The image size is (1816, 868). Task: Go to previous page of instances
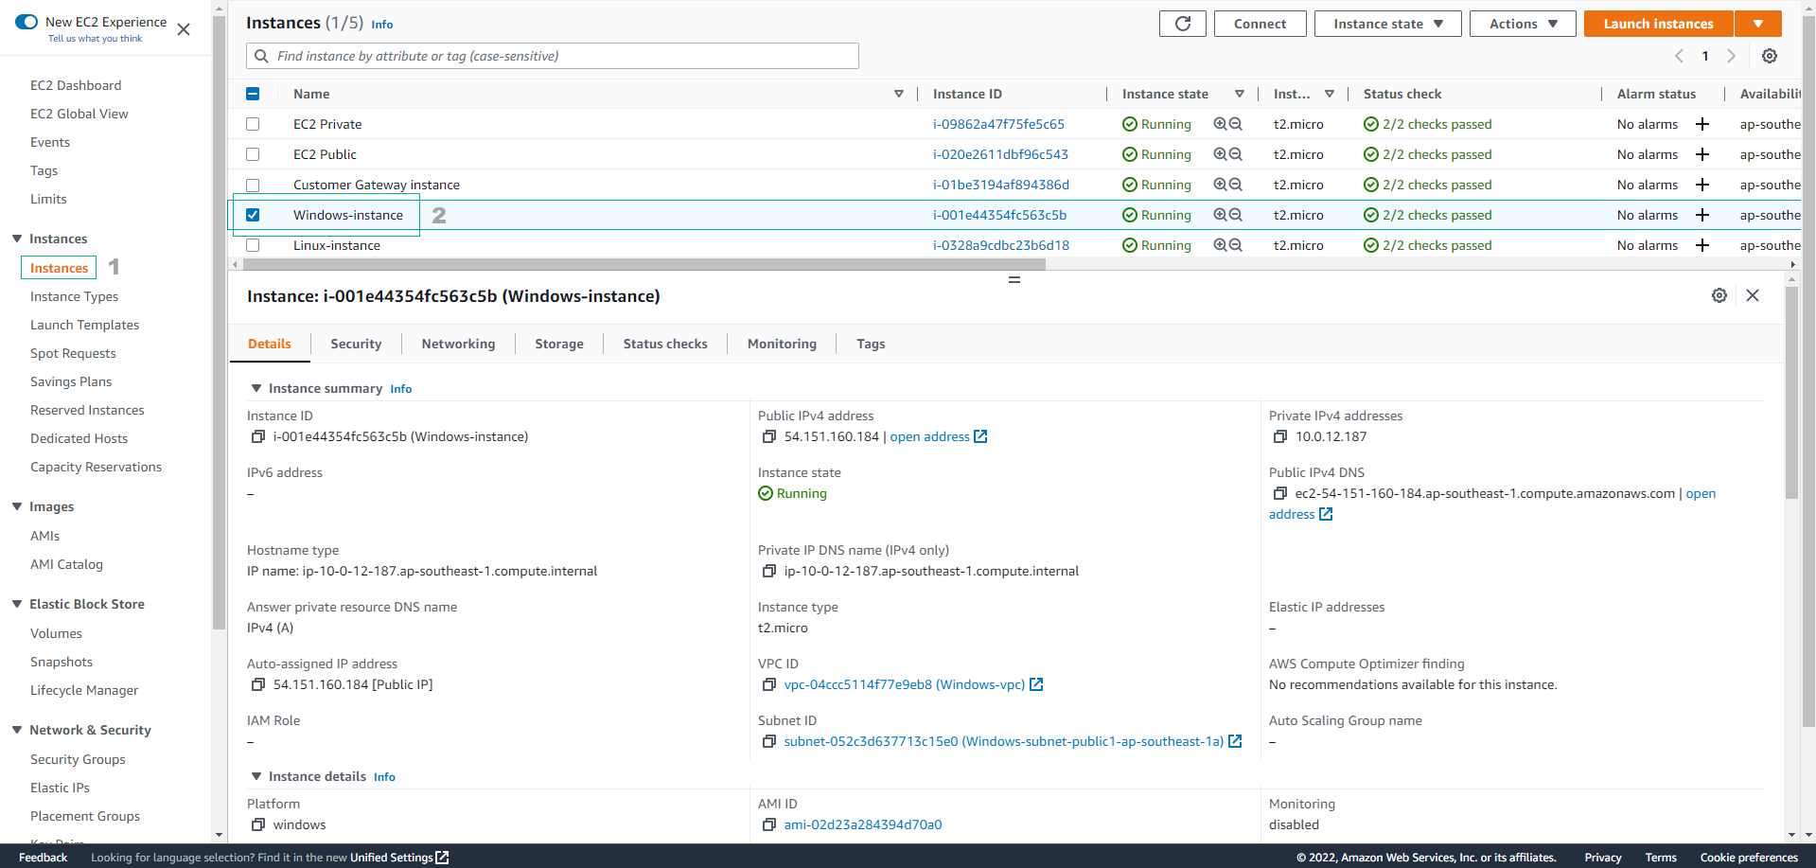[1679, 56]
